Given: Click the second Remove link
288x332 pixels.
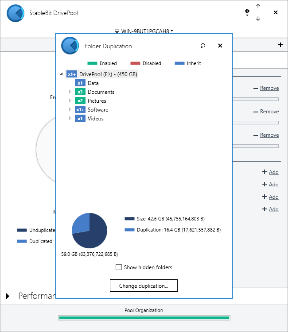Looking at the screenshot, I should (269, 112).
